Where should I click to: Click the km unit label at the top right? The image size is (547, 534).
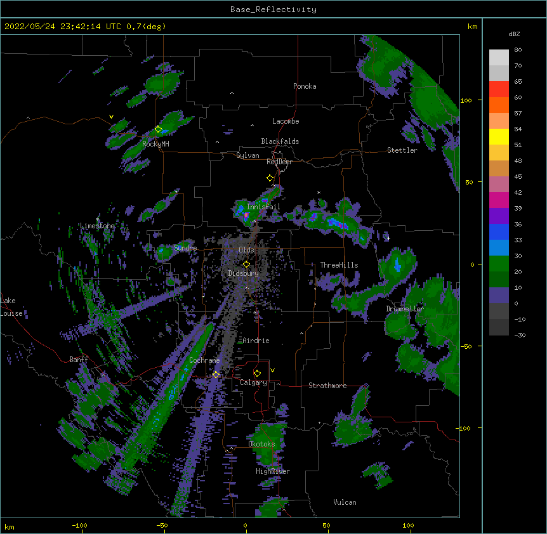point(473,27)
